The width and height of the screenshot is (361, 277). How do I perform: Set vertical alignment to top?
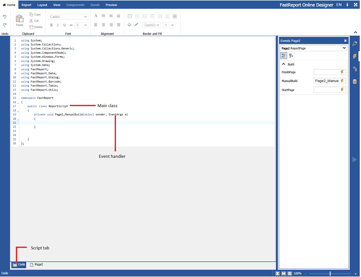coord(103,16)
